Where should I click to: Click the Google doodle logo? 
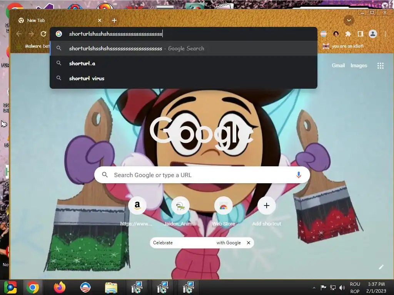click(202, 134)
